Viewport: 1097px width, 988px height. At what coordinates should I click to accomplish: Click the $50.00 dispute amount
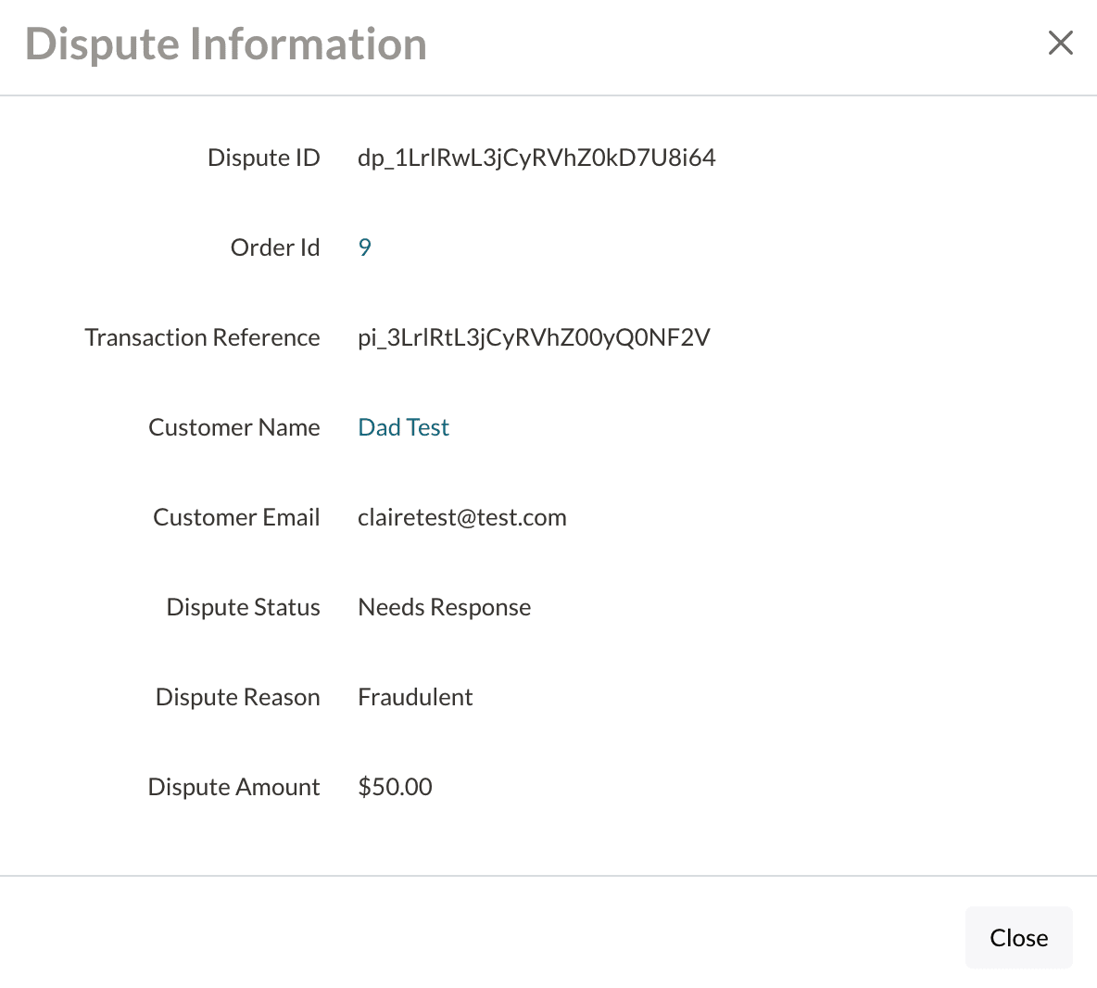pos(395,787)
